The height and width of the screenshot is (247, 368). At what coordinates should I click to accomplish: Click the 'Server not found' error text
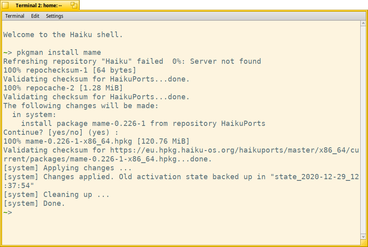point(225,61)
